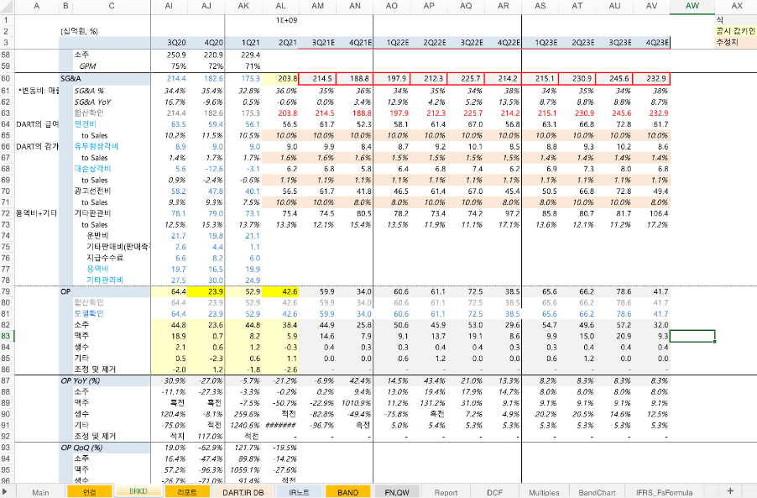Click the SG&A label cell

tap(105, 78)
